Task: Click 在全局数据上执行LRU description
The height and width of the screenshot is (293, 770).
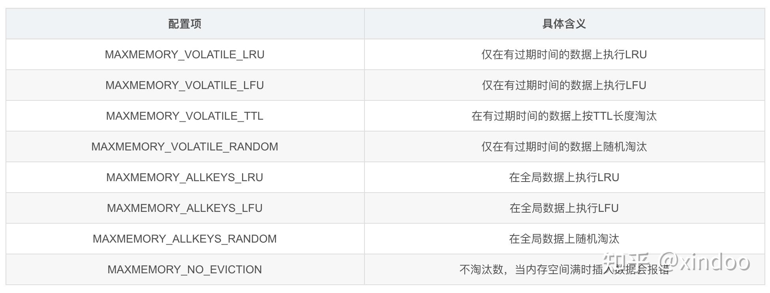Action: pyautogui.click(x=564, y=177)
